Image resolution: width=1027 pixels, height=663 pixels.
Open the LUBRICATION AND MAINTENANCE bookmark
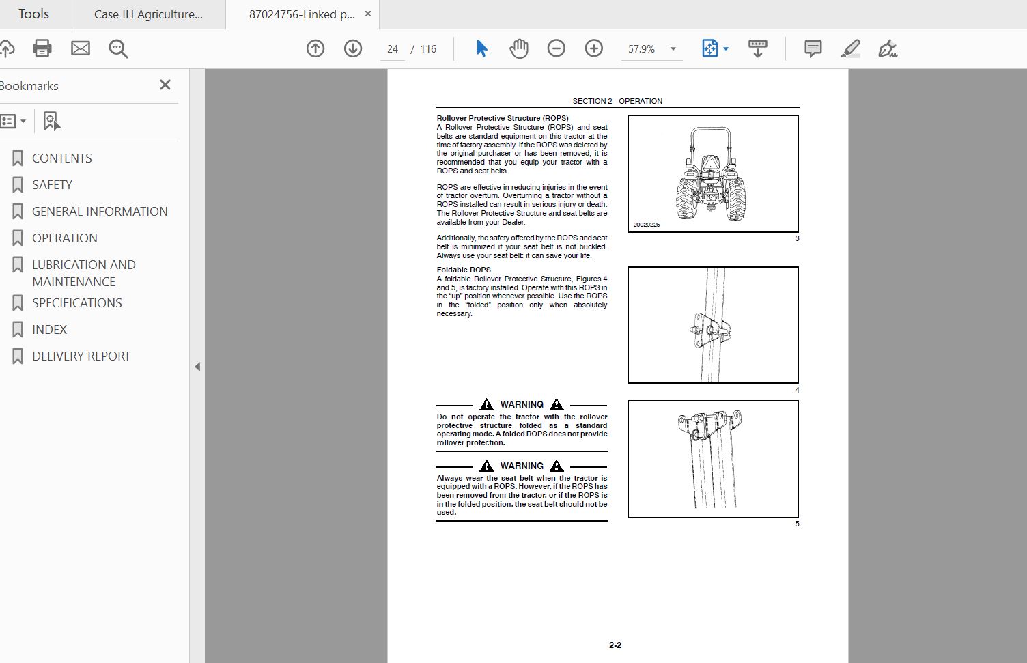[x=83, y=272]
